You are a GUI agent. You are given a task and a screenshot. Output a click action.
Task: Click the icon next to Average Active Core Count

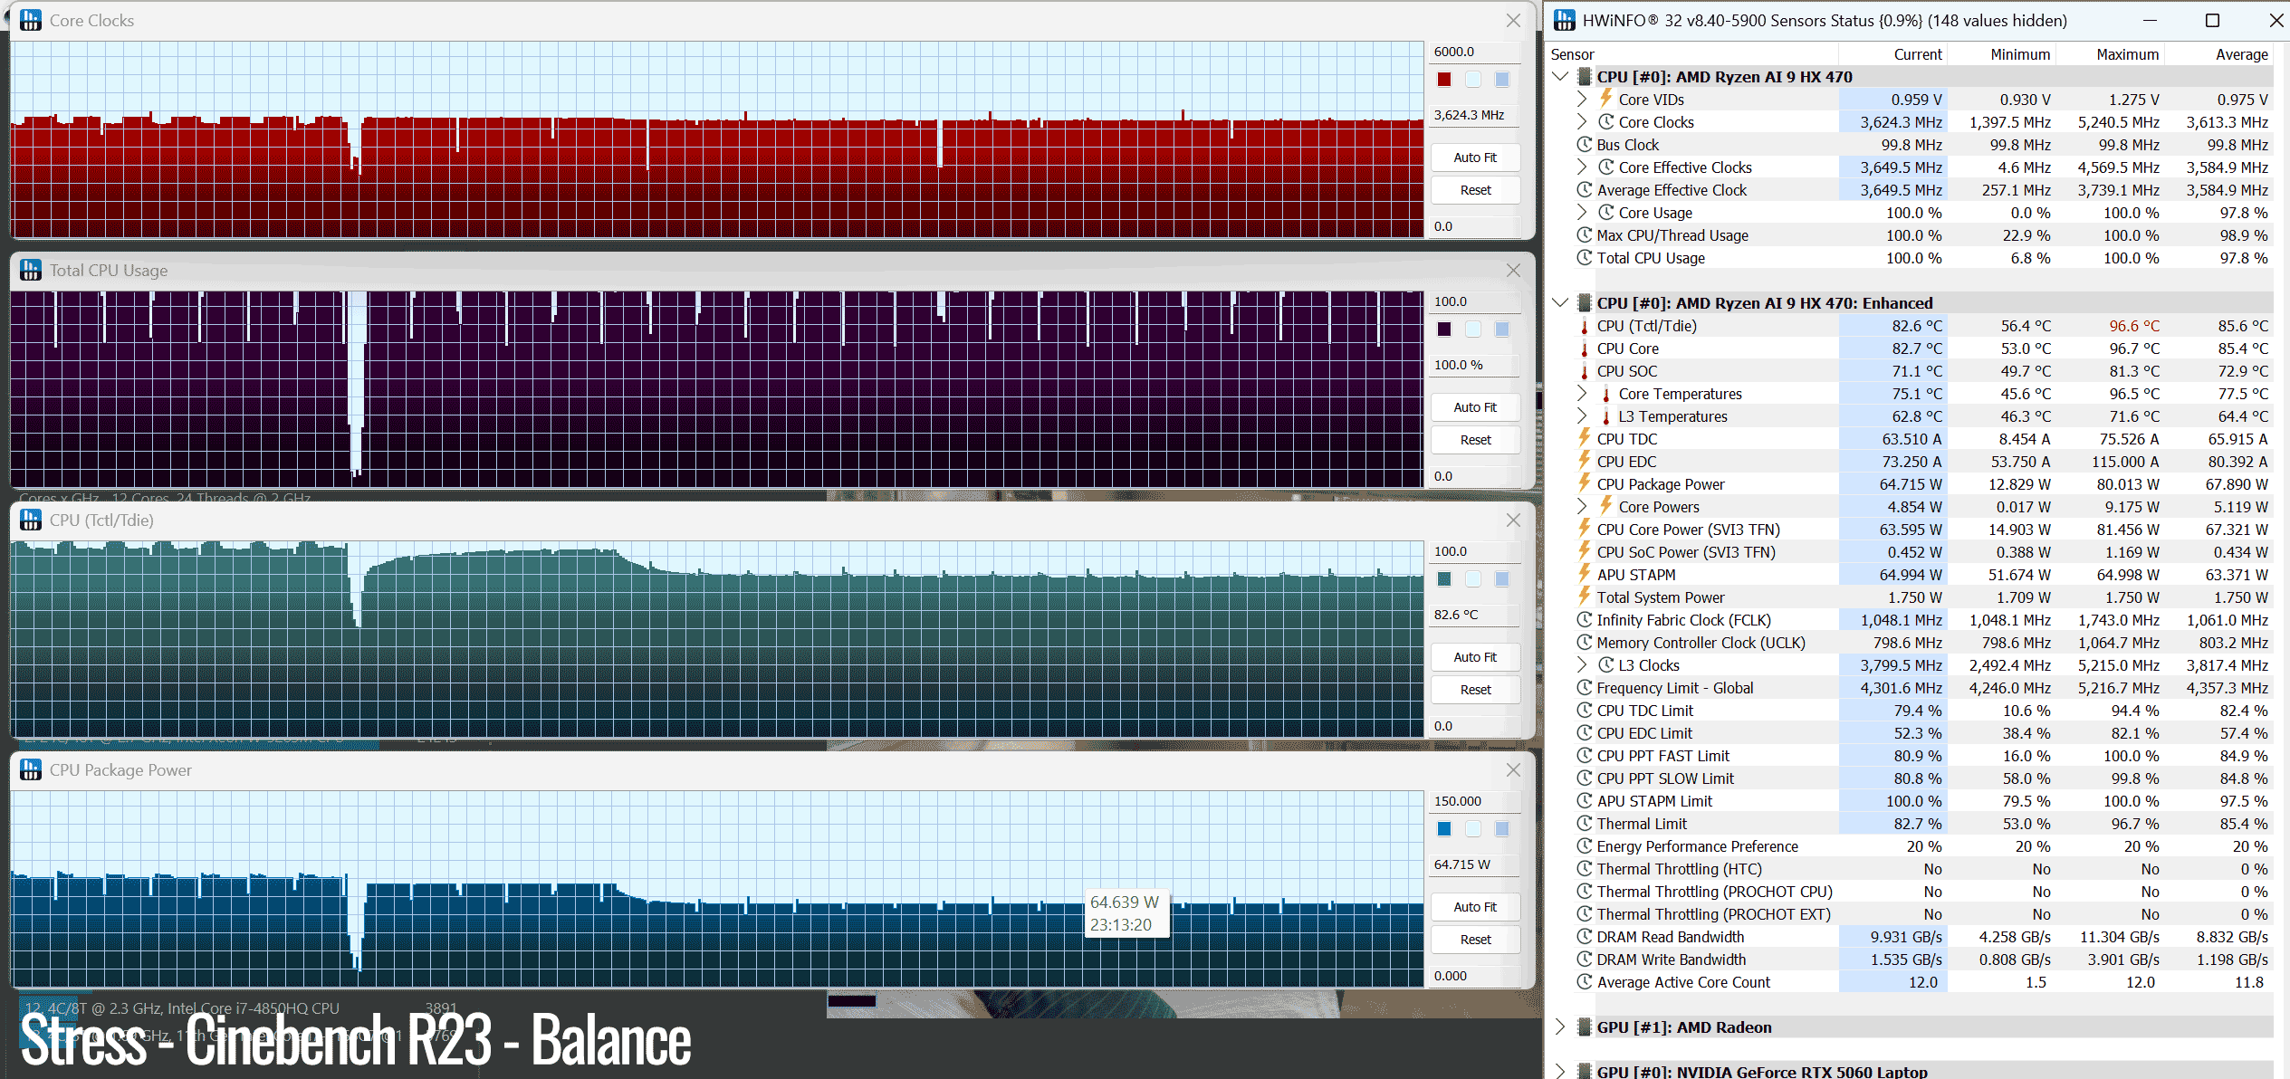click(x=1584, y=982)
